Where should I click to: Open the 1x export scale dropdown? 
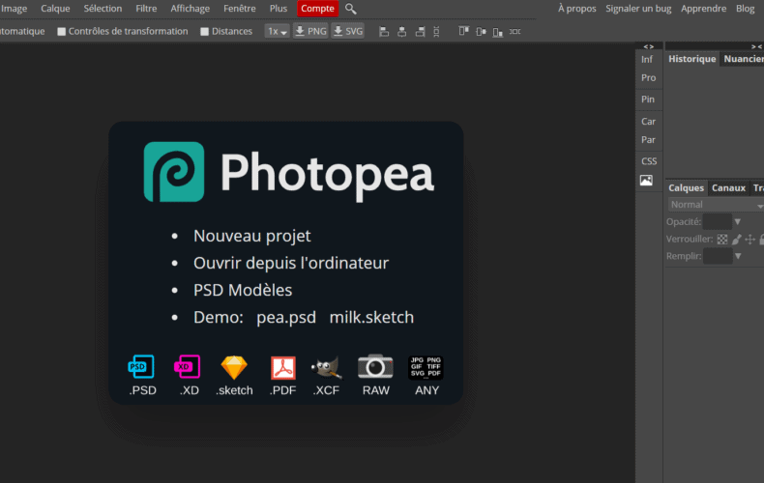(x=277, y=32)
